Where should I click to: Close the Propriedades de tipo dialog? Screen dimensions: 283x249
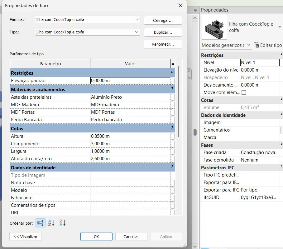[180, 5]
